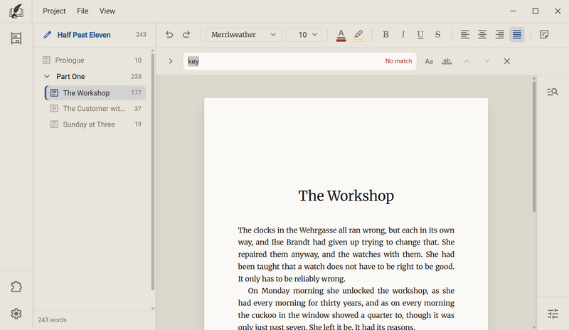Open the File menu

click(x=83, y=11)
